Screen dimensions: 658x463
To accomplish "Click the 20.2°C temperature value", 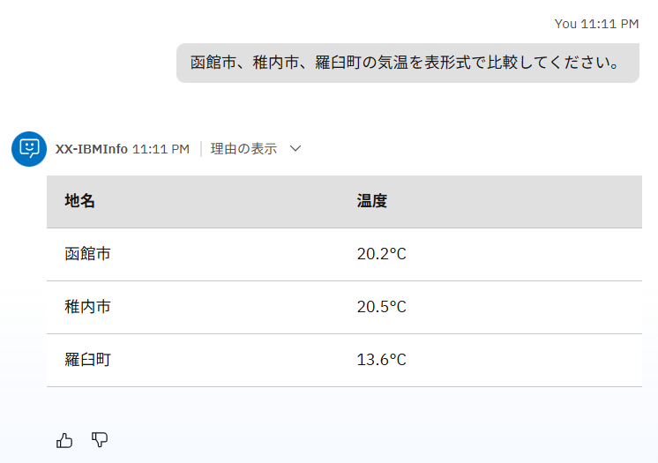I will tap(381, 254).
